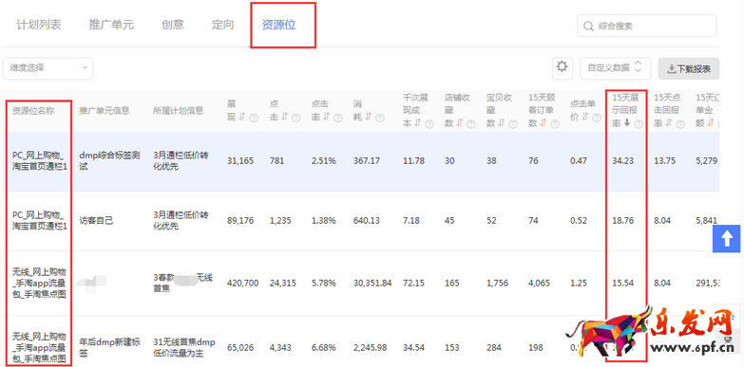
Task: Click unit name 访客自己
Action: [96, 221]
